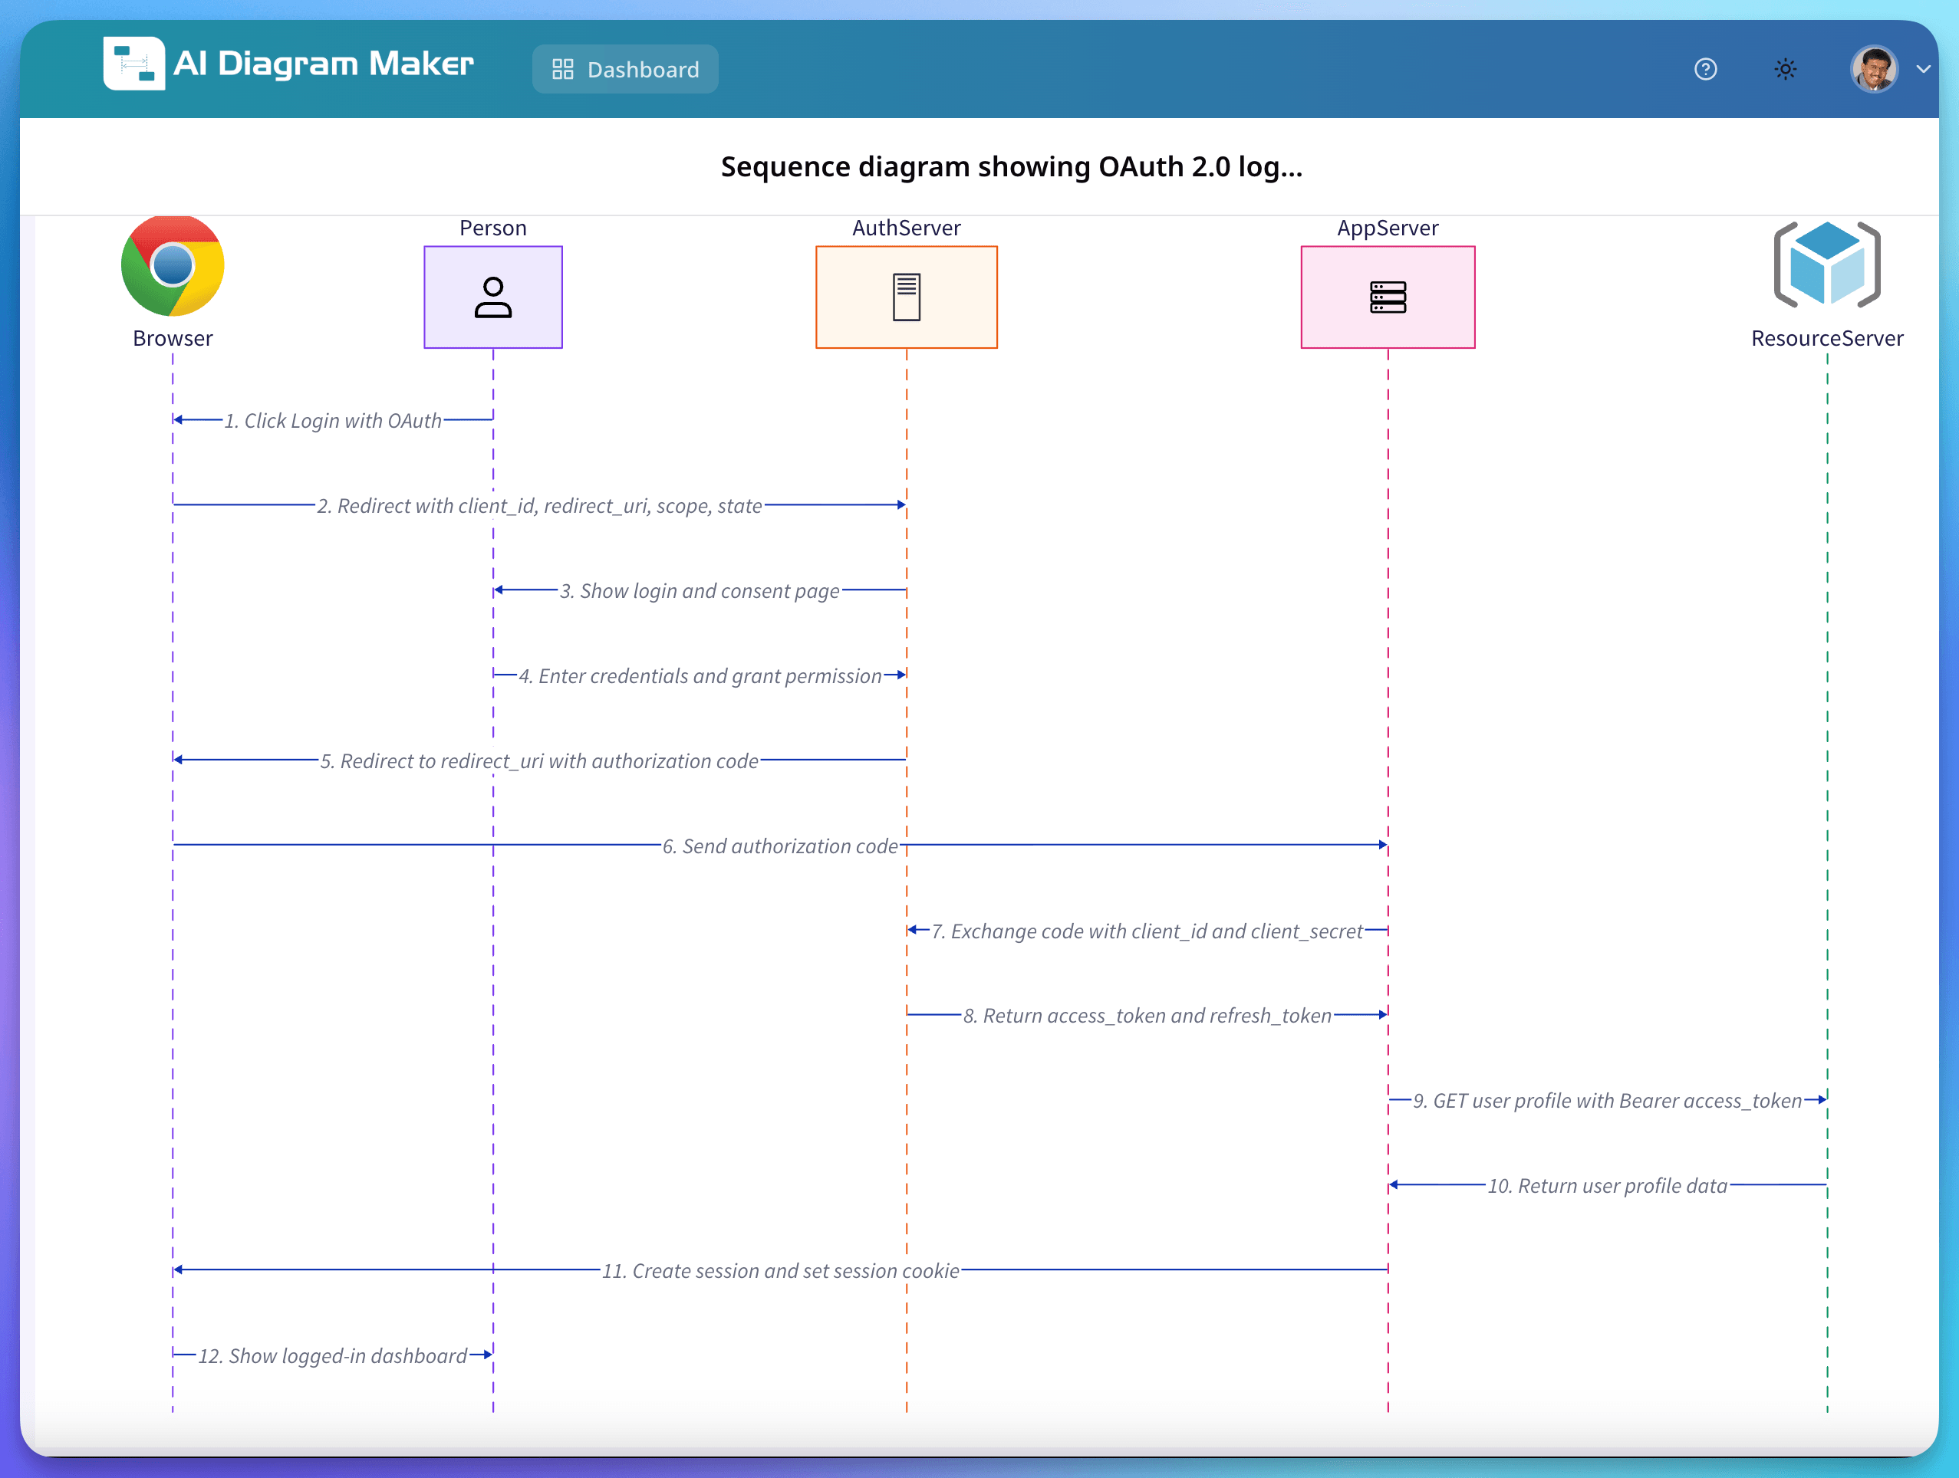Click the AppServer database icon
1959x1478 pixels.
pyautogui.click(x=1387, y=297)
